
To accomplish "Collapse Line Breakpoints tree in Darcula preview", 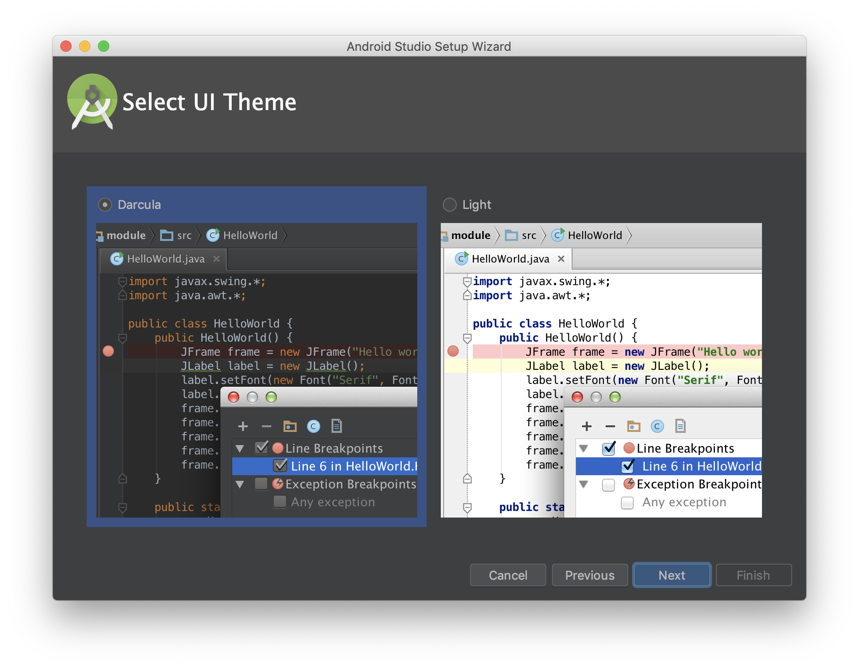I will point(240,448).
